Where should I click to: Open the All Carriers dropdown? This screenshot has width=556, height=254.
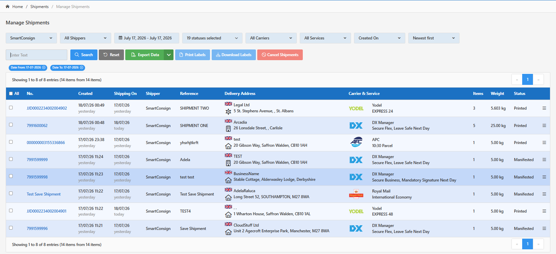[x=271, y=38]
